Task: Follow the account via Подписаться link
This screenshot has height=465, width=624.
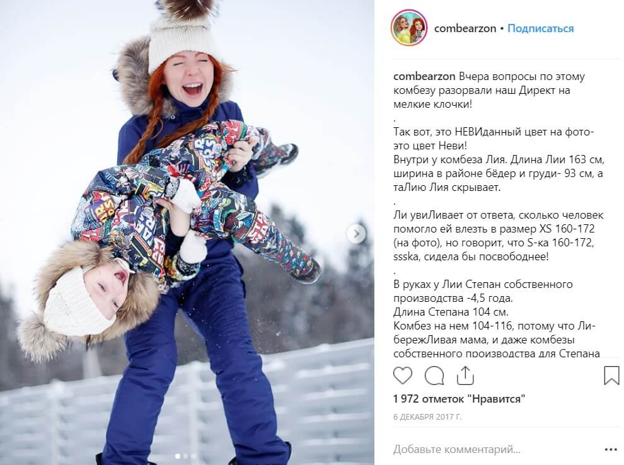Action: coord(540,28)
